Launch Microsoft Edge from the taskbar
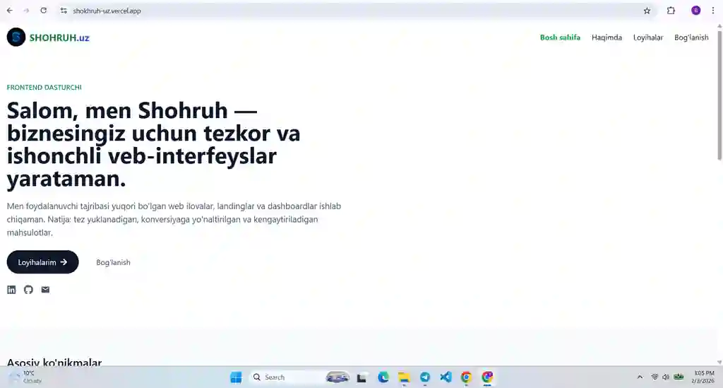 383,377
